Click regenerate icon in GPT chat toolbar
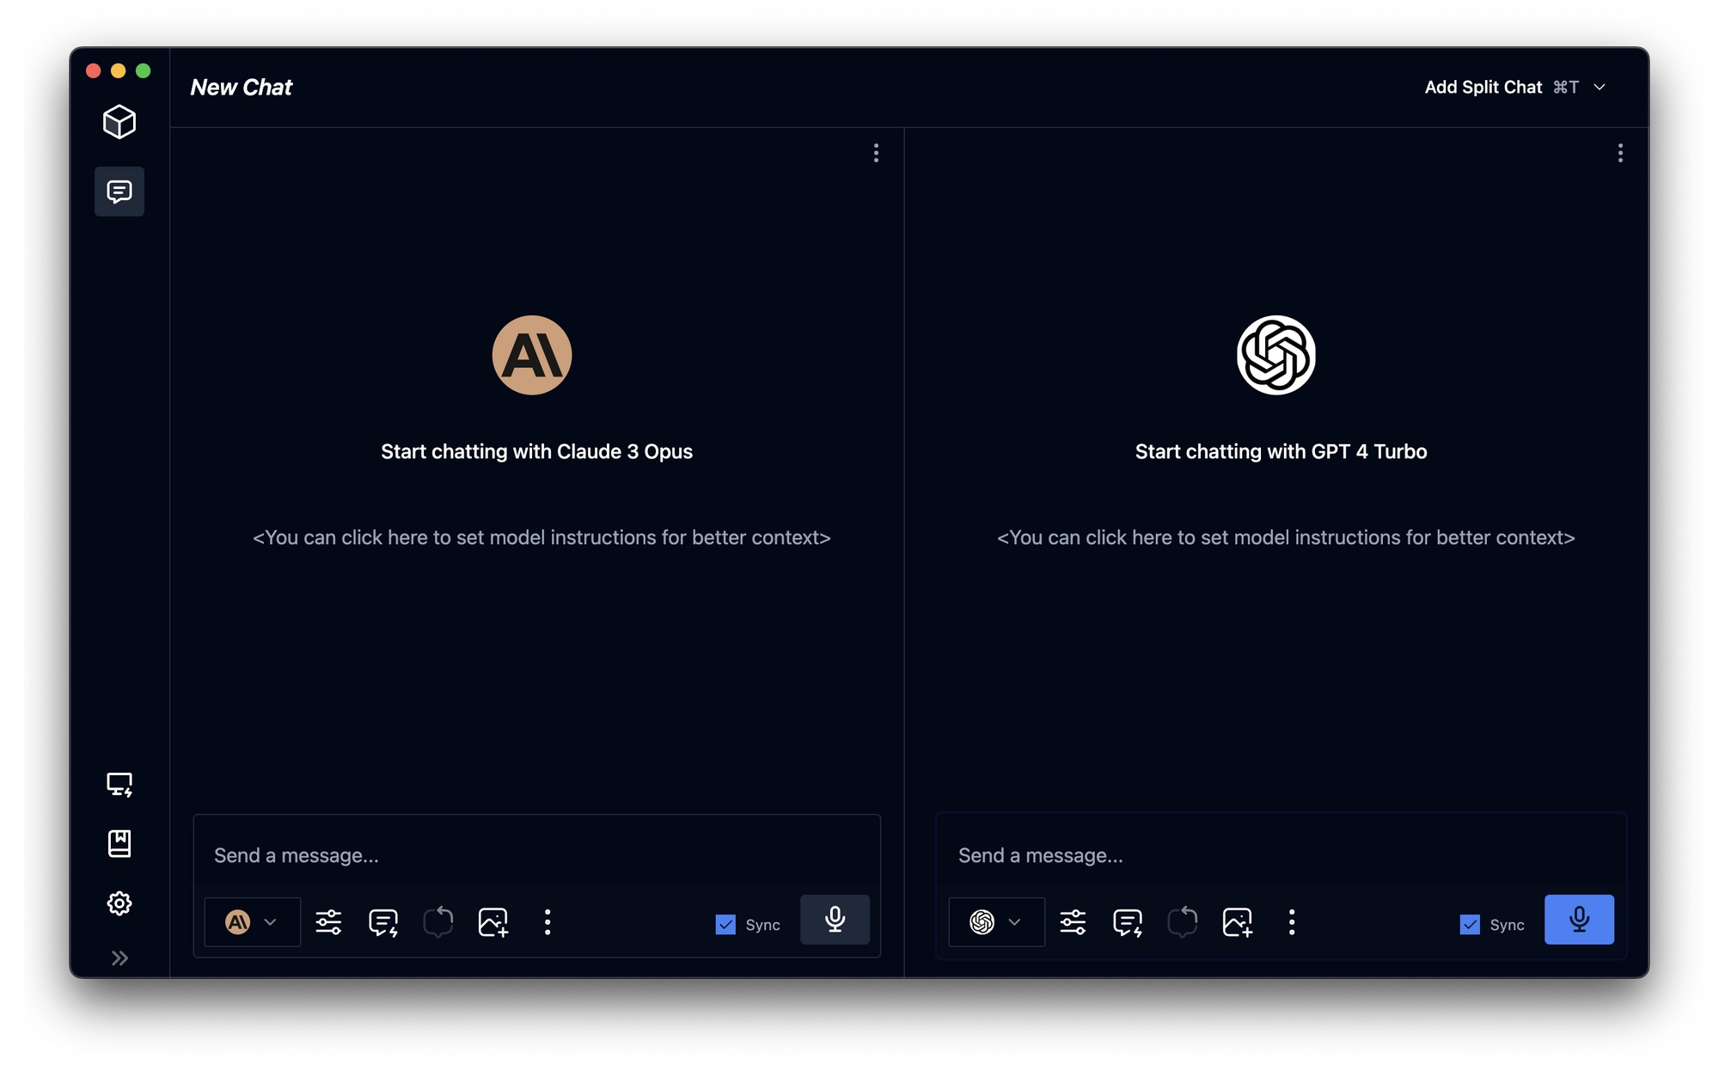 point(1183,922)
